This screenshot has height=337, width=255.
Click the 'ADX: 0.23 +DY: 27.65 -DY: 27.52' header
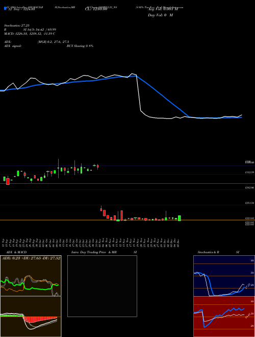pyautogui.click(x=31, y=258)
